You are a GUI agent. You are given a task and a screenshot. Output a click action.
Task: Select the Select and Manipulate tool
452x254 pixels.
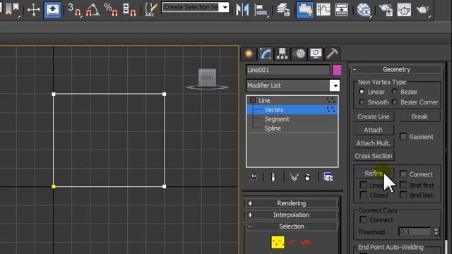click(x=33, y=9)
